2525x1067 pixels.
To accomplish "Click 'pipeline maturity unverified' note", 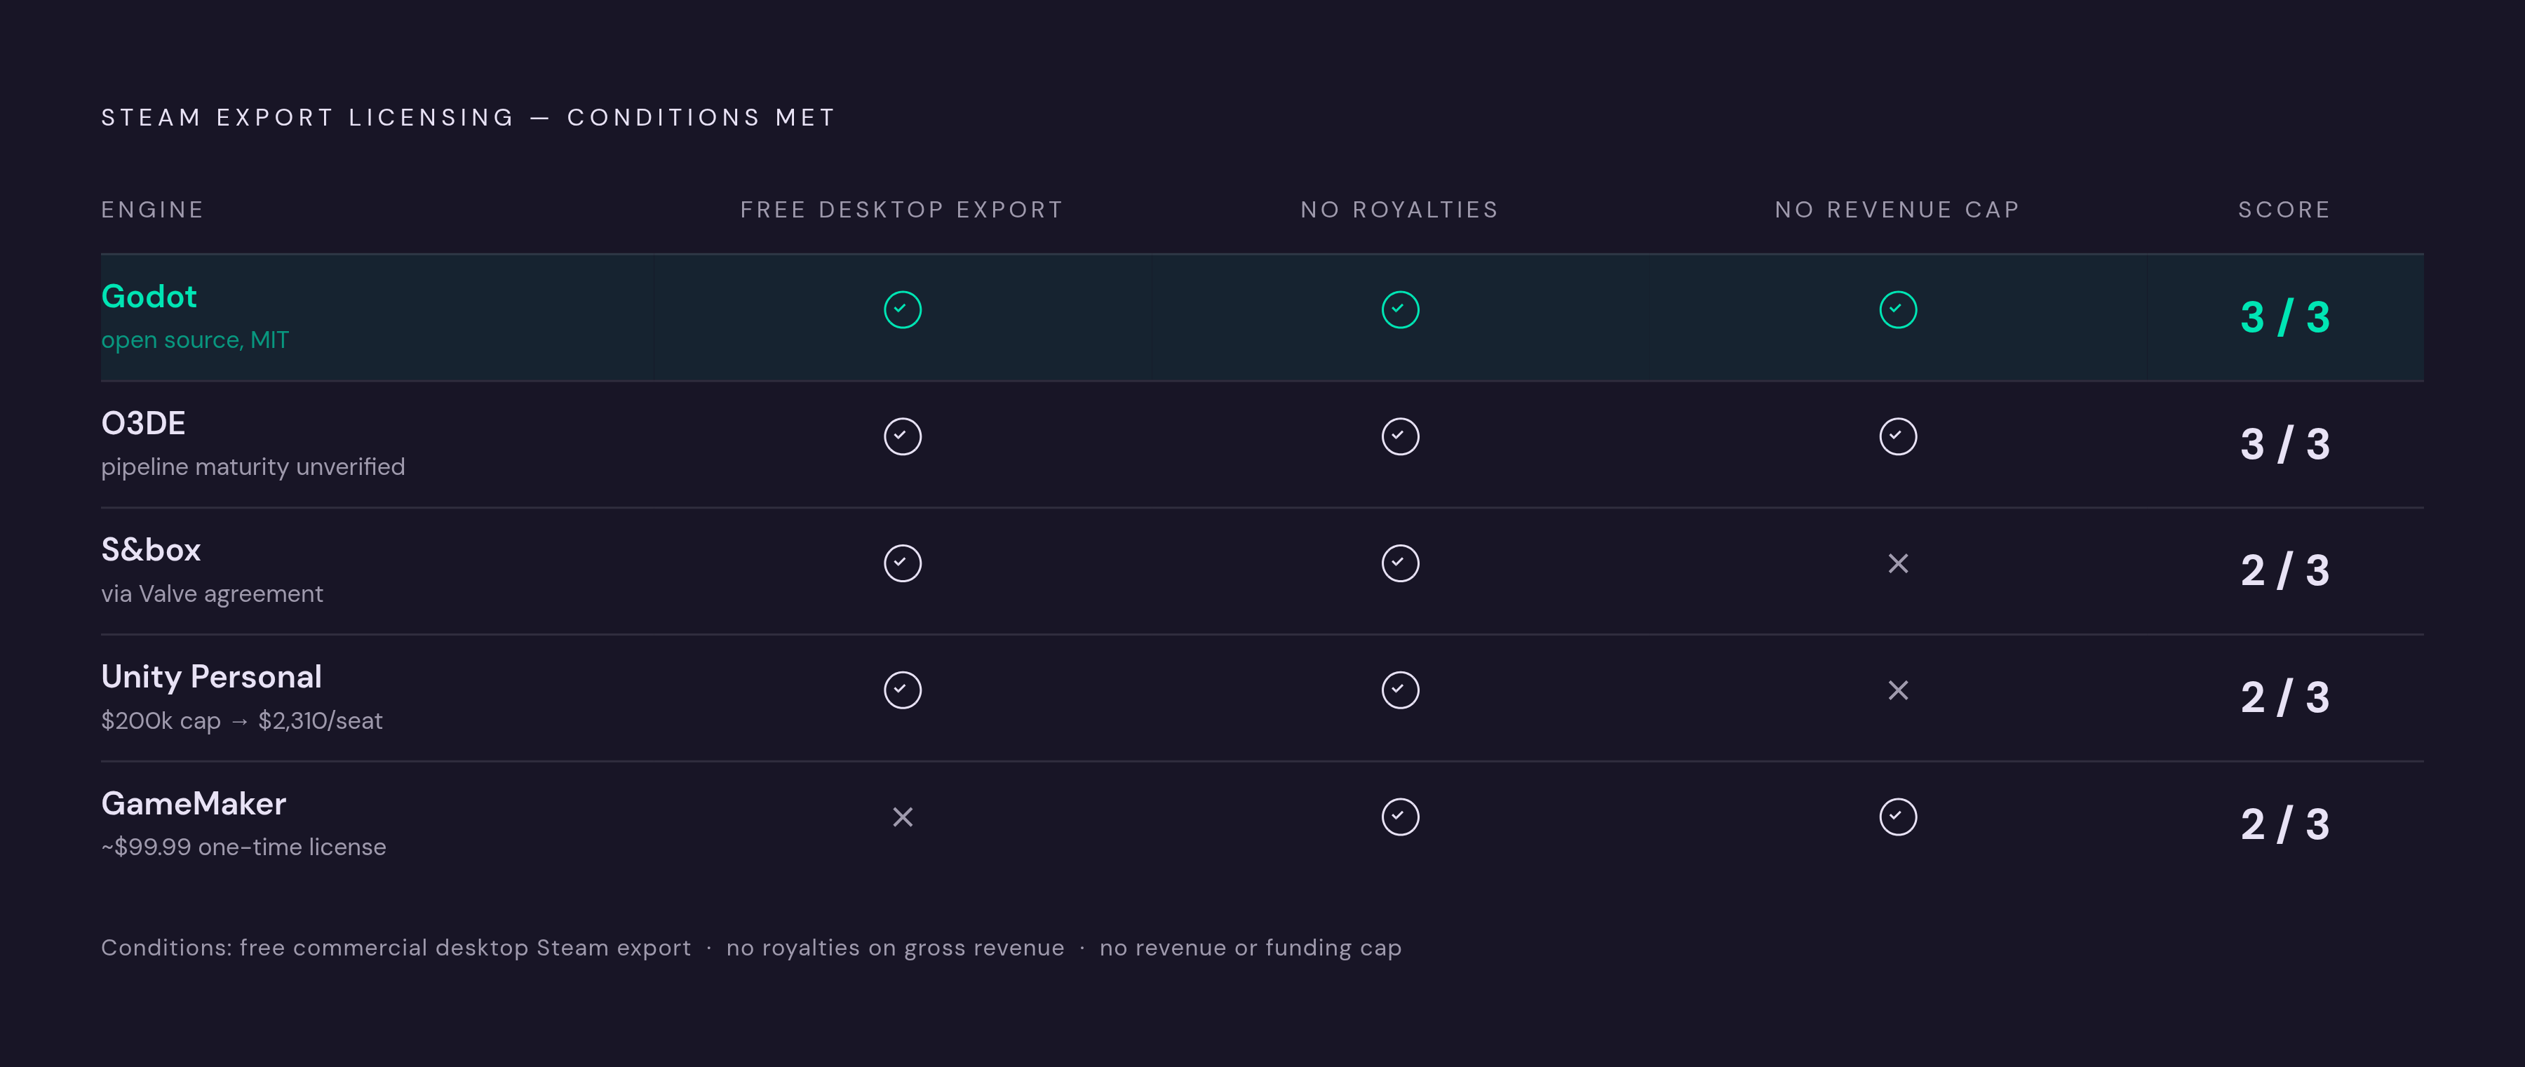I will pos(253,467).
